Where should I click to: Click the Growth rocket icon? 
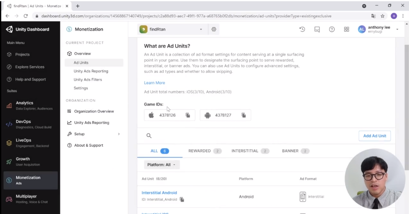tap(9, 161)
